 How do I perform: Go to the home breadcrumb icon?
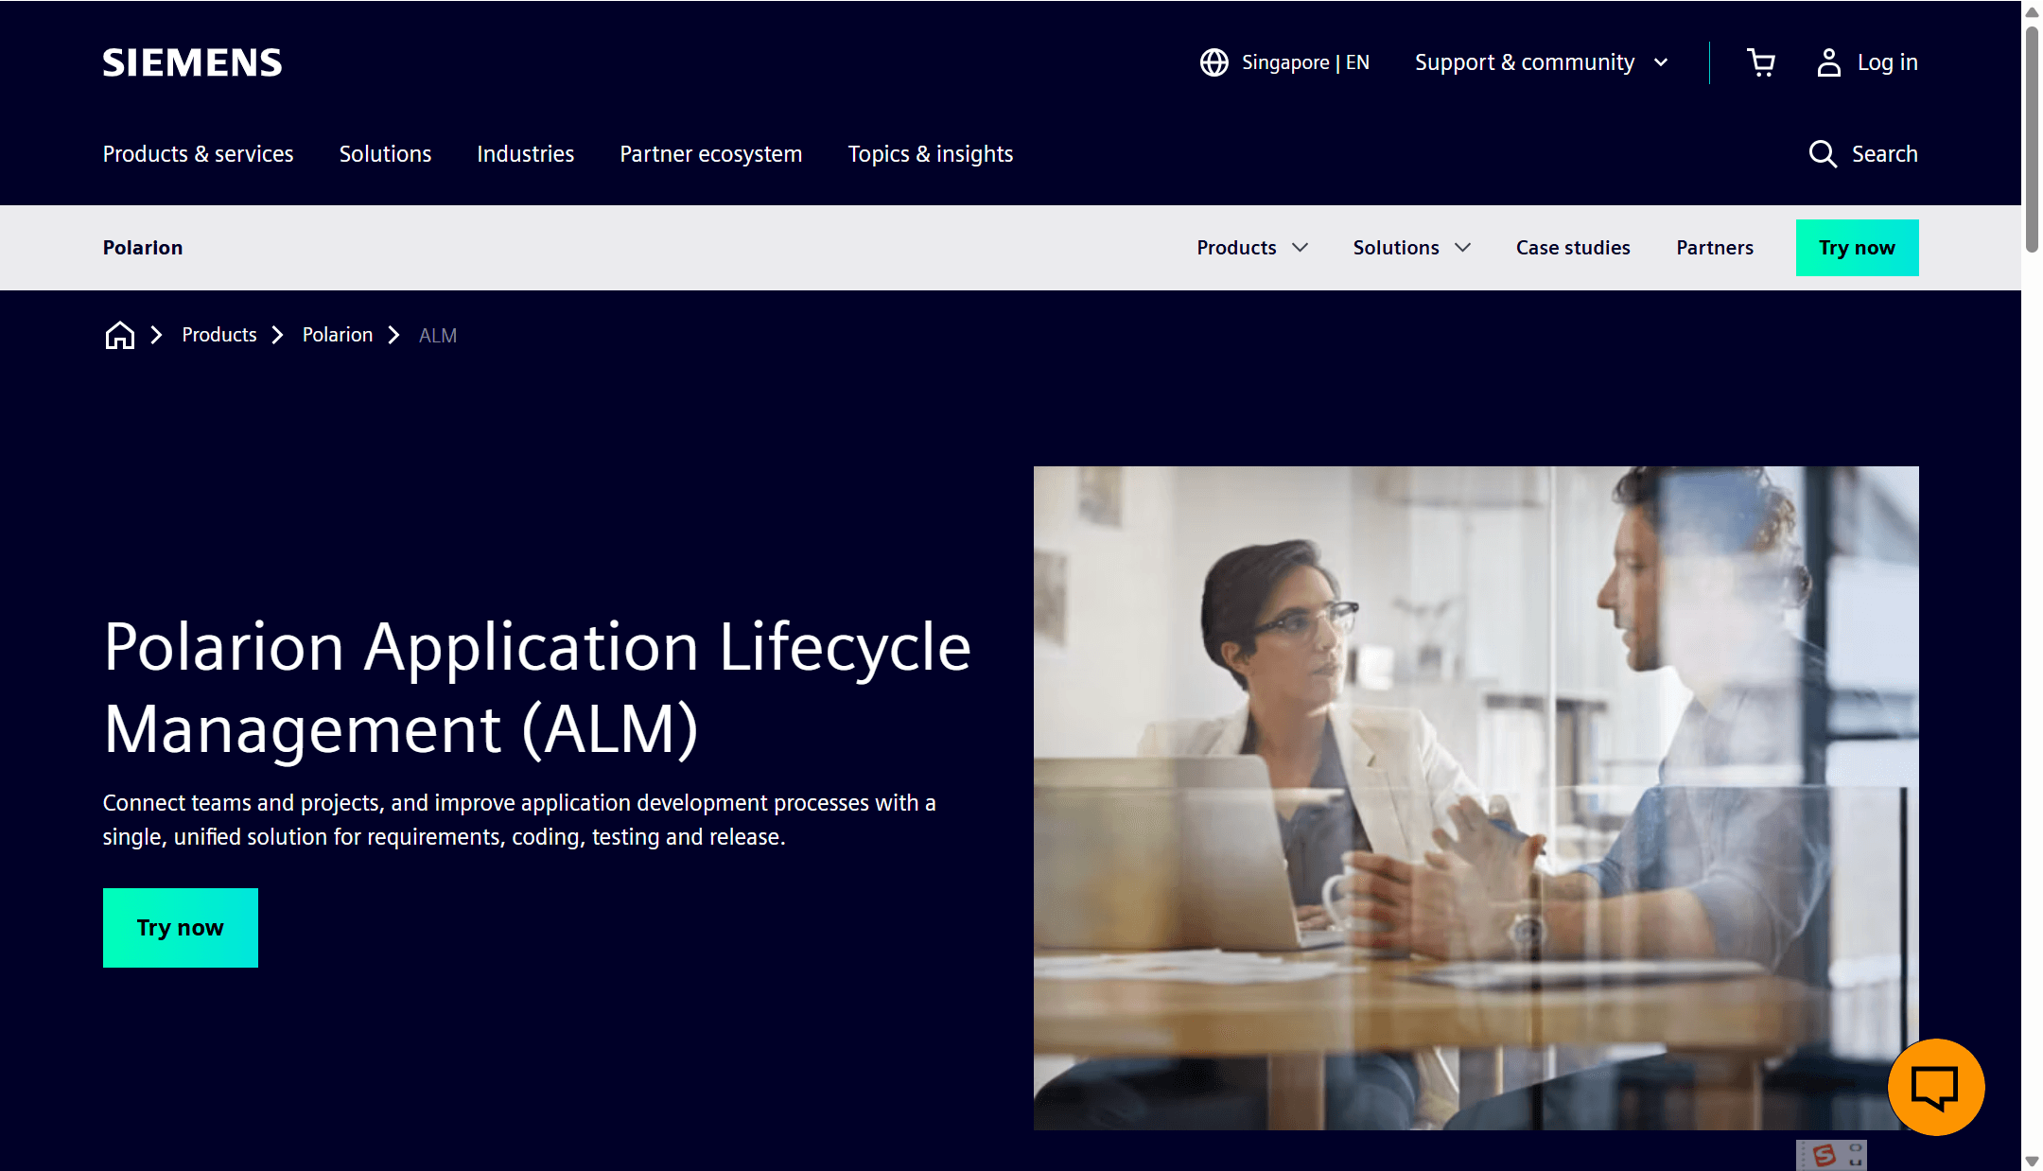point(119,335)
